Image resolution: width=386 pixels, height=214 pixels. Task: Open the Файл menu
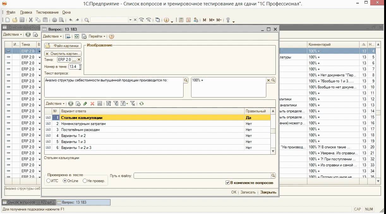(11, 12)
